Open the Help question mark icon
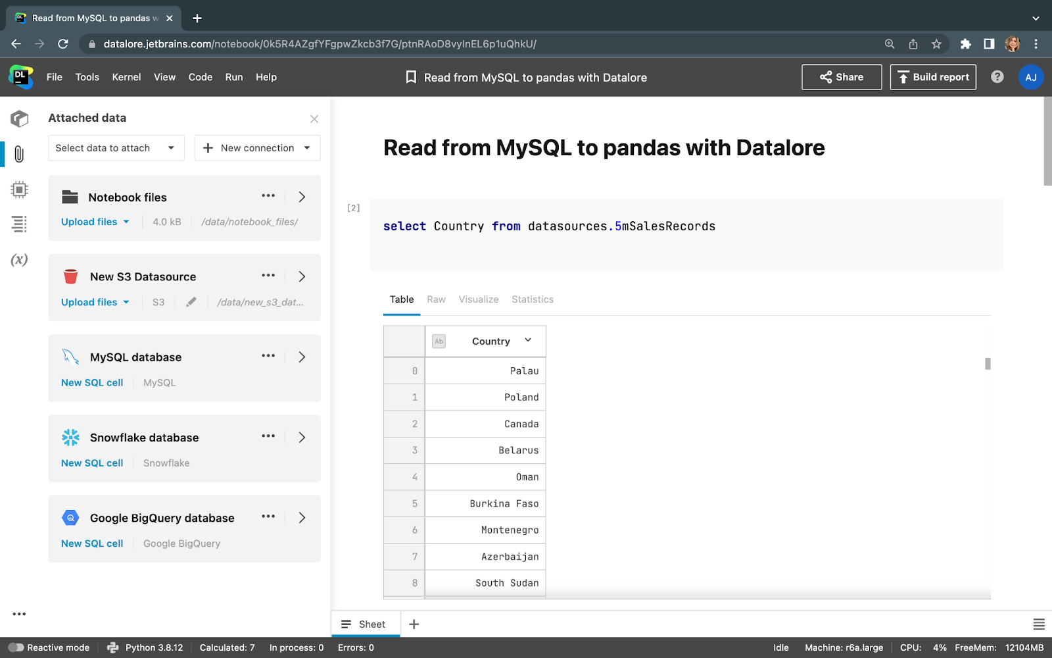The width and height of the screenshot is (1052, 658). [997, 77]
